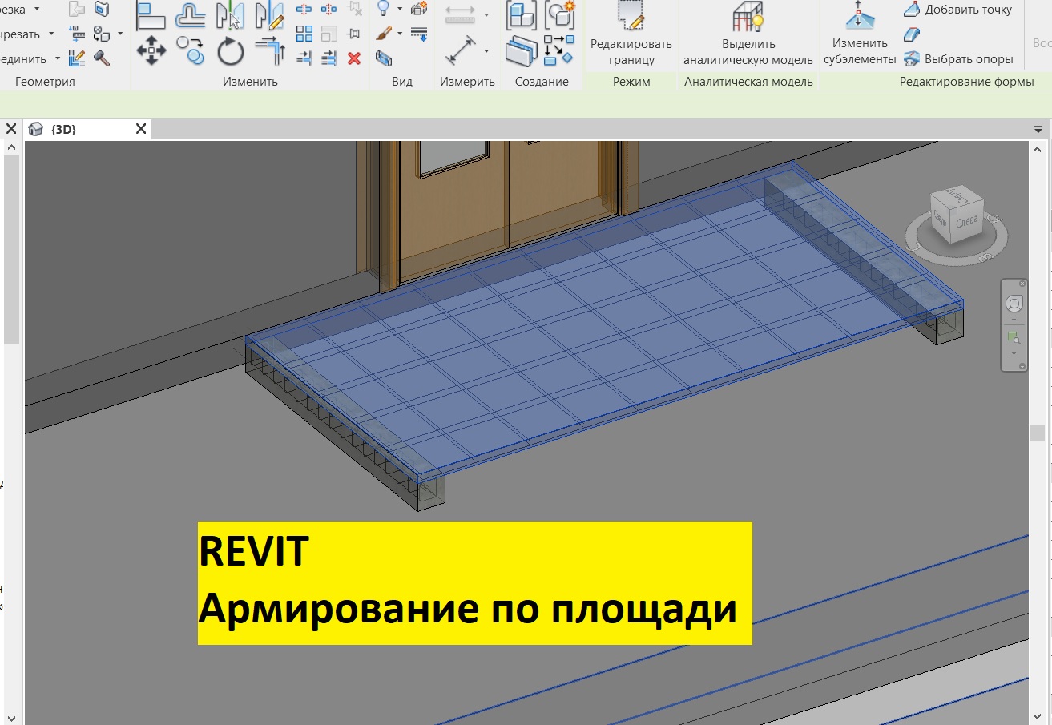Click the Create Assembly icon
1052x725 pixels.
click(x=522, y=15)
